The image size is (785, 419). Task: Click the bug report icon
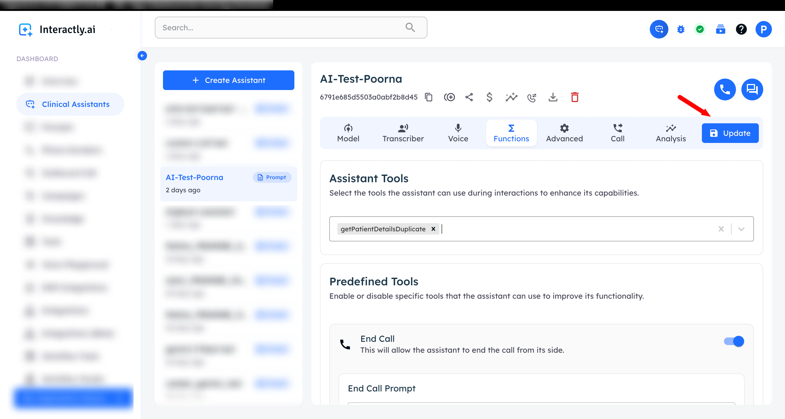[681, 29]
